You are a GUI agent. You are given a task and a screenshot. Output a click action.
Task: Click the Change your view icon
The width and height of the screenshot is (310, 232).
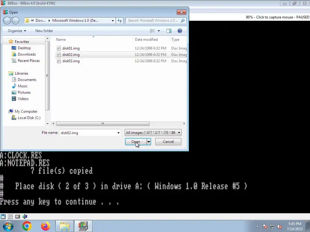(x=152, y=31)
